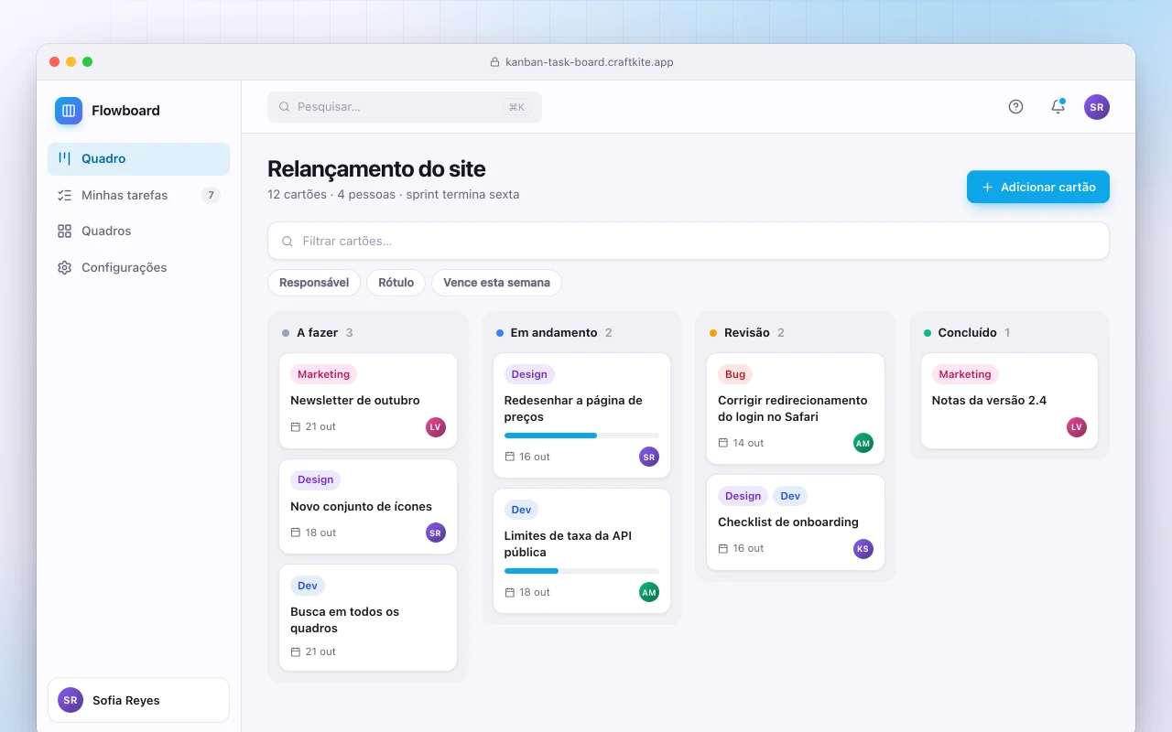Screen dimensions: 1172x732
Task: Click calendar icon on Busca em todos os quadros card
Action: [296, 651]
